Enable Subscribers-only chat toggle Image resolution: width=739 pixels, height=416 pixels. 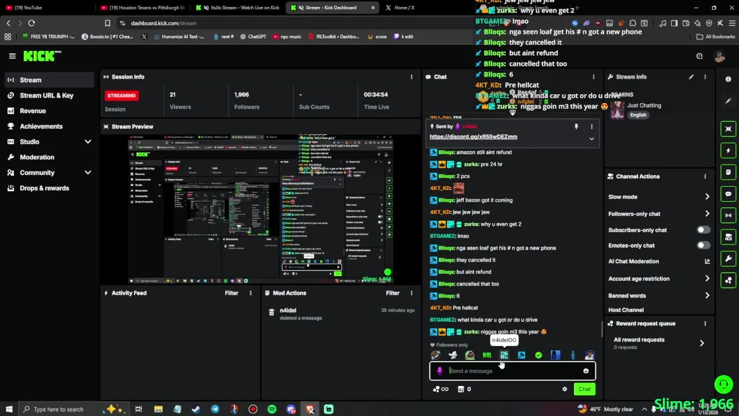(703, 230)
